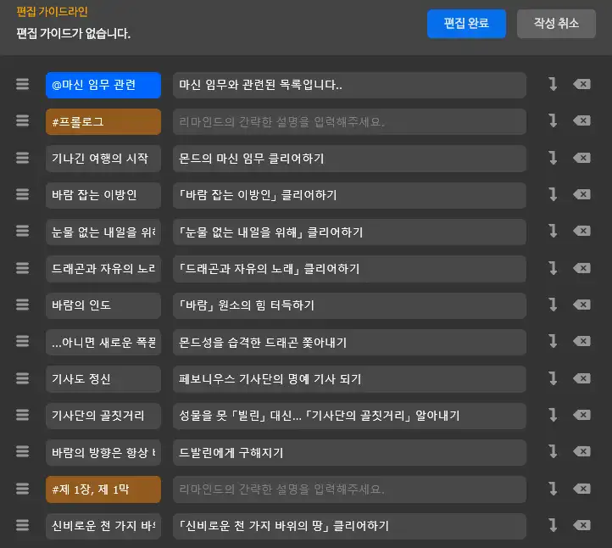612x548 pixels.
Task: Click delete icon on 프롤로그 row
Action: [x=581, y=121]
